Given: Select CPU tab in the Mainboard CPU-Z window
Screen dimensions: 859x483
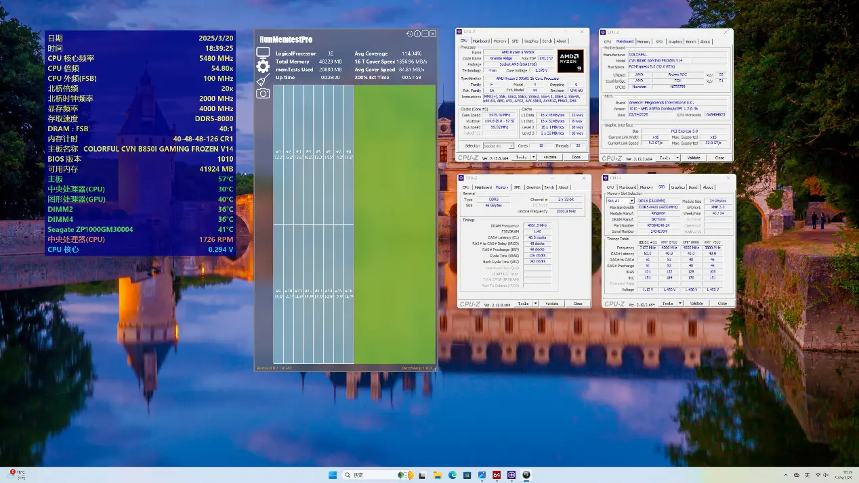Looking at the screenshot, I should pos(608,42).
